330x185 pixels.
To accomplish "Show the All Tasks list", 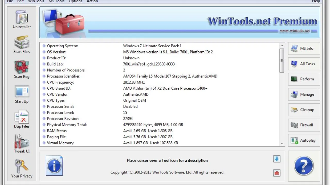I will coord(304,64).
